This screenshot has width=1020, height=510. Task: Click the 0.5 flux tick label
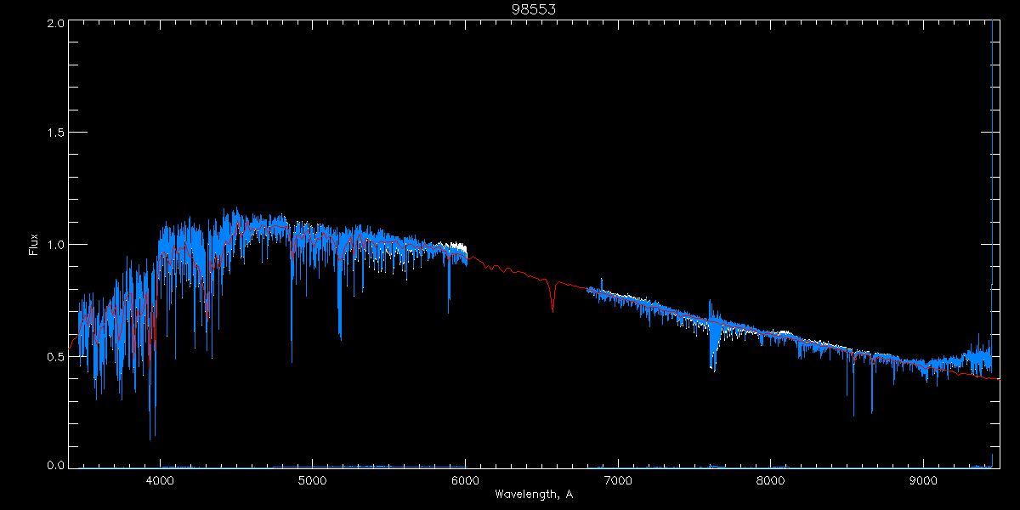55,356
